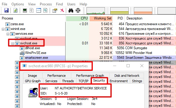Switch to the TCP/IP tab

(x=84, y=81)
